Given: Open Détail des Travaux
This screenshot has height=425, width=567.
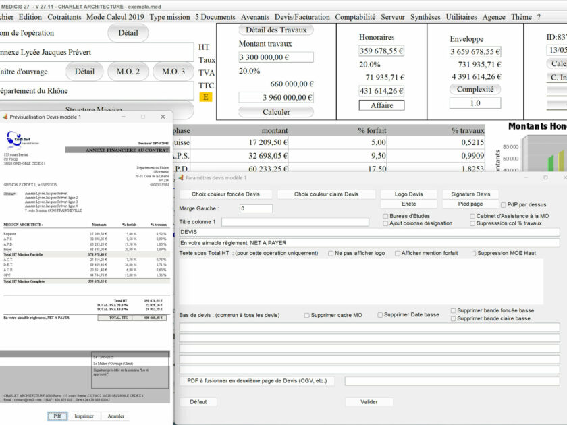Looking at the screenshot, I should click(276, 30).
